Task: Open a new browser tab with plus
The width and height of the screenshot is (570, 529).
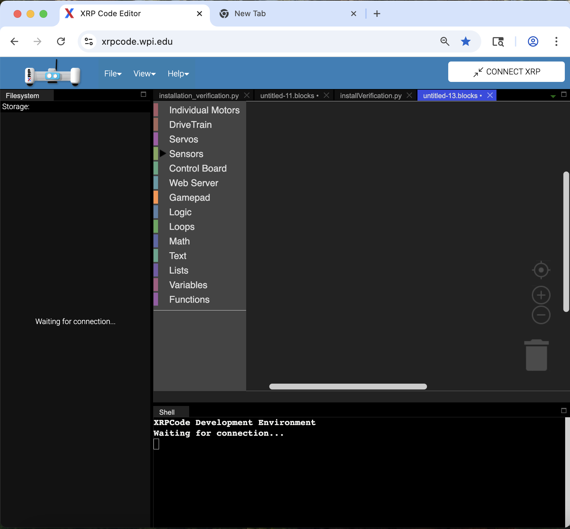Action: [x=377, y=14]
